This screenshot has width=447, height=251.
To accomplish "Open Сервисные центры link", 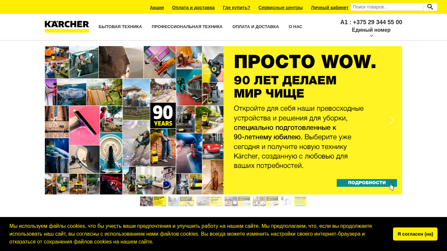I will tap(280, 8).
